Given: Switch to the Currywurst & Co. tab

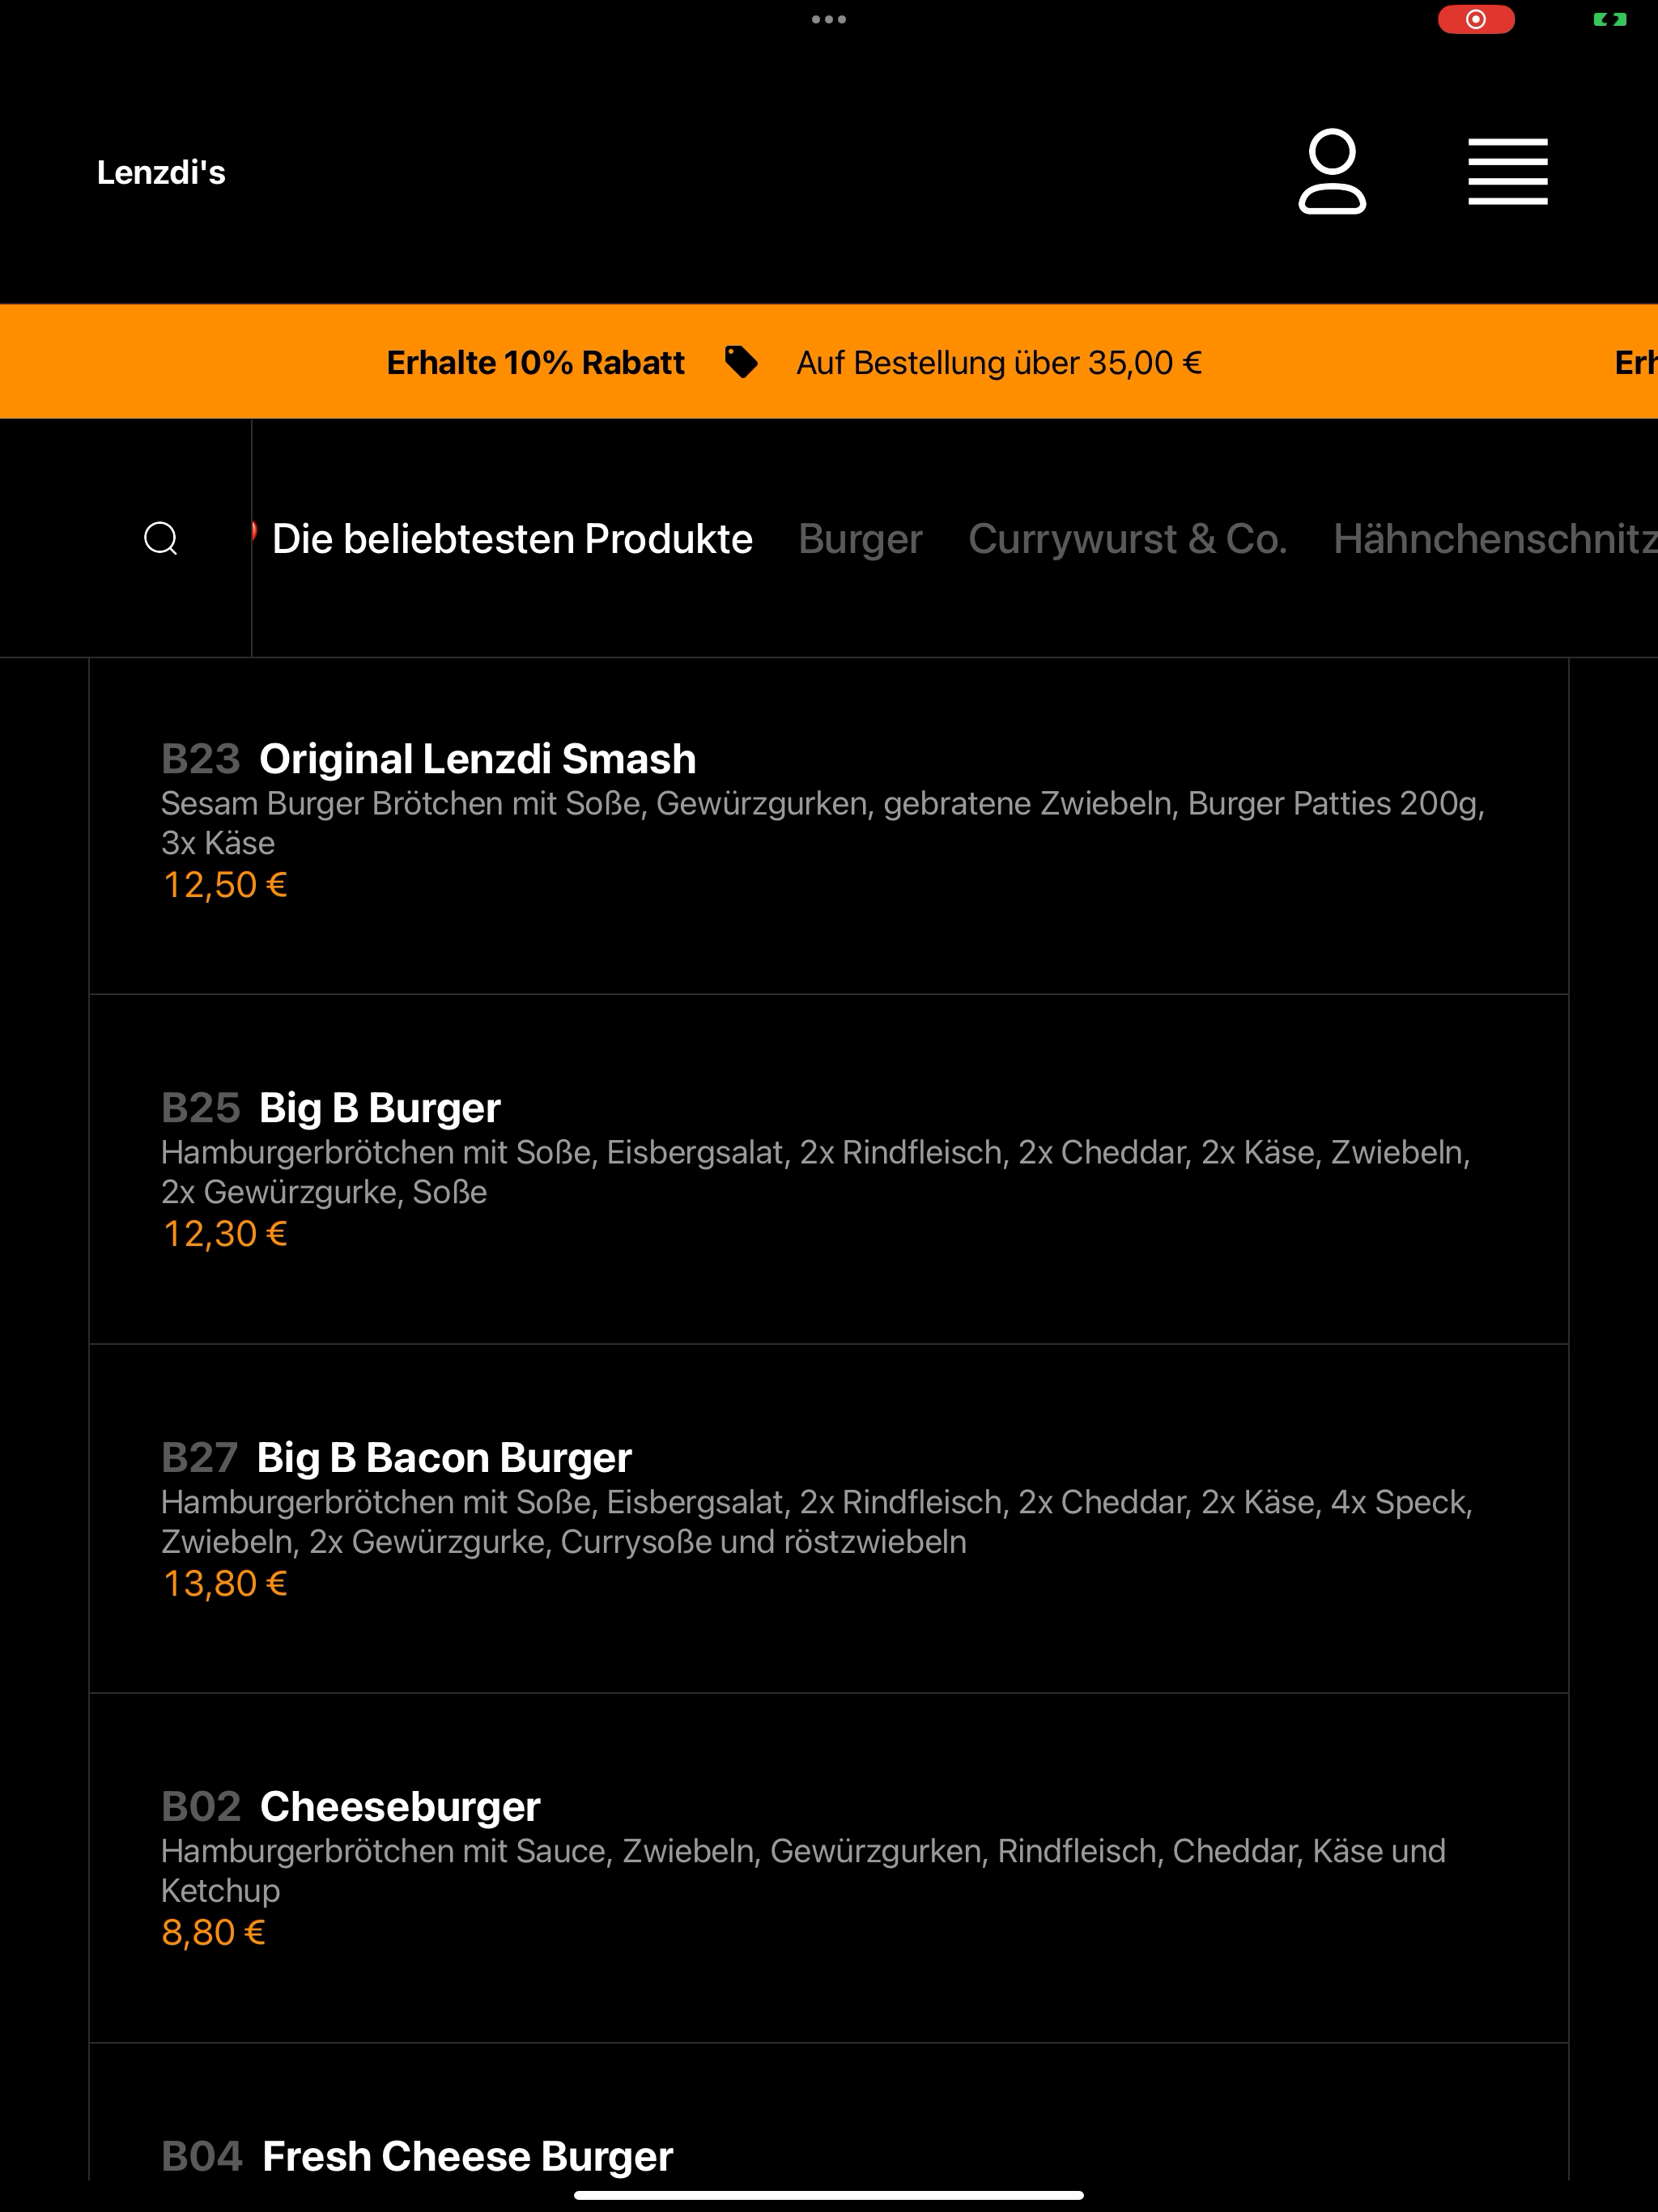Looking at the screenshot, I should click(x=1127, y=539).
